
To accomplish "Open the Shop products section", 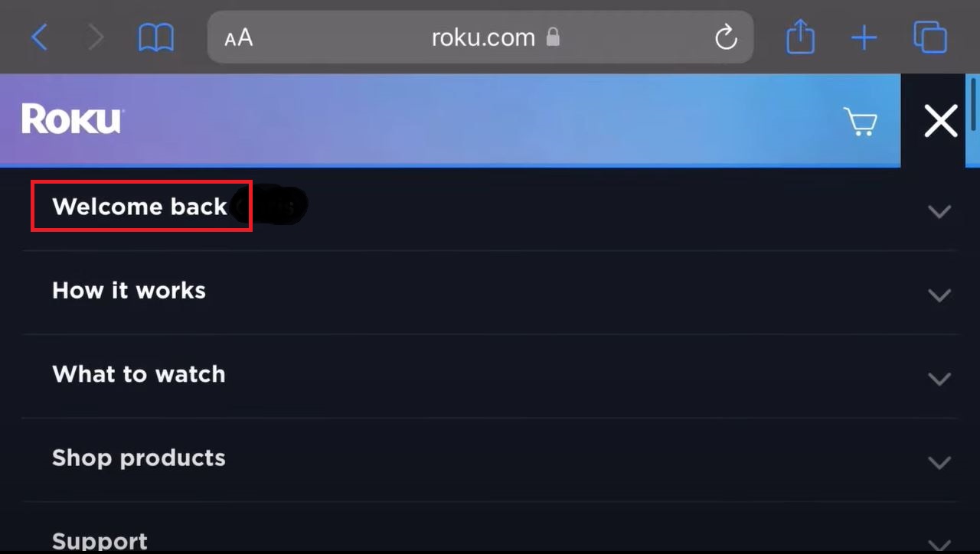I will pyautogui.click(x=139, y=458).
